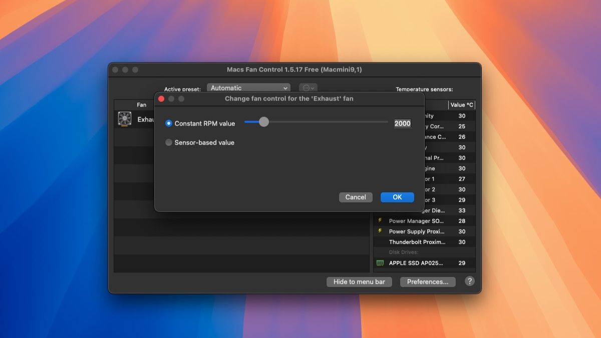Select the APPLE SSD AP025... row

click(x=425, y=263)
